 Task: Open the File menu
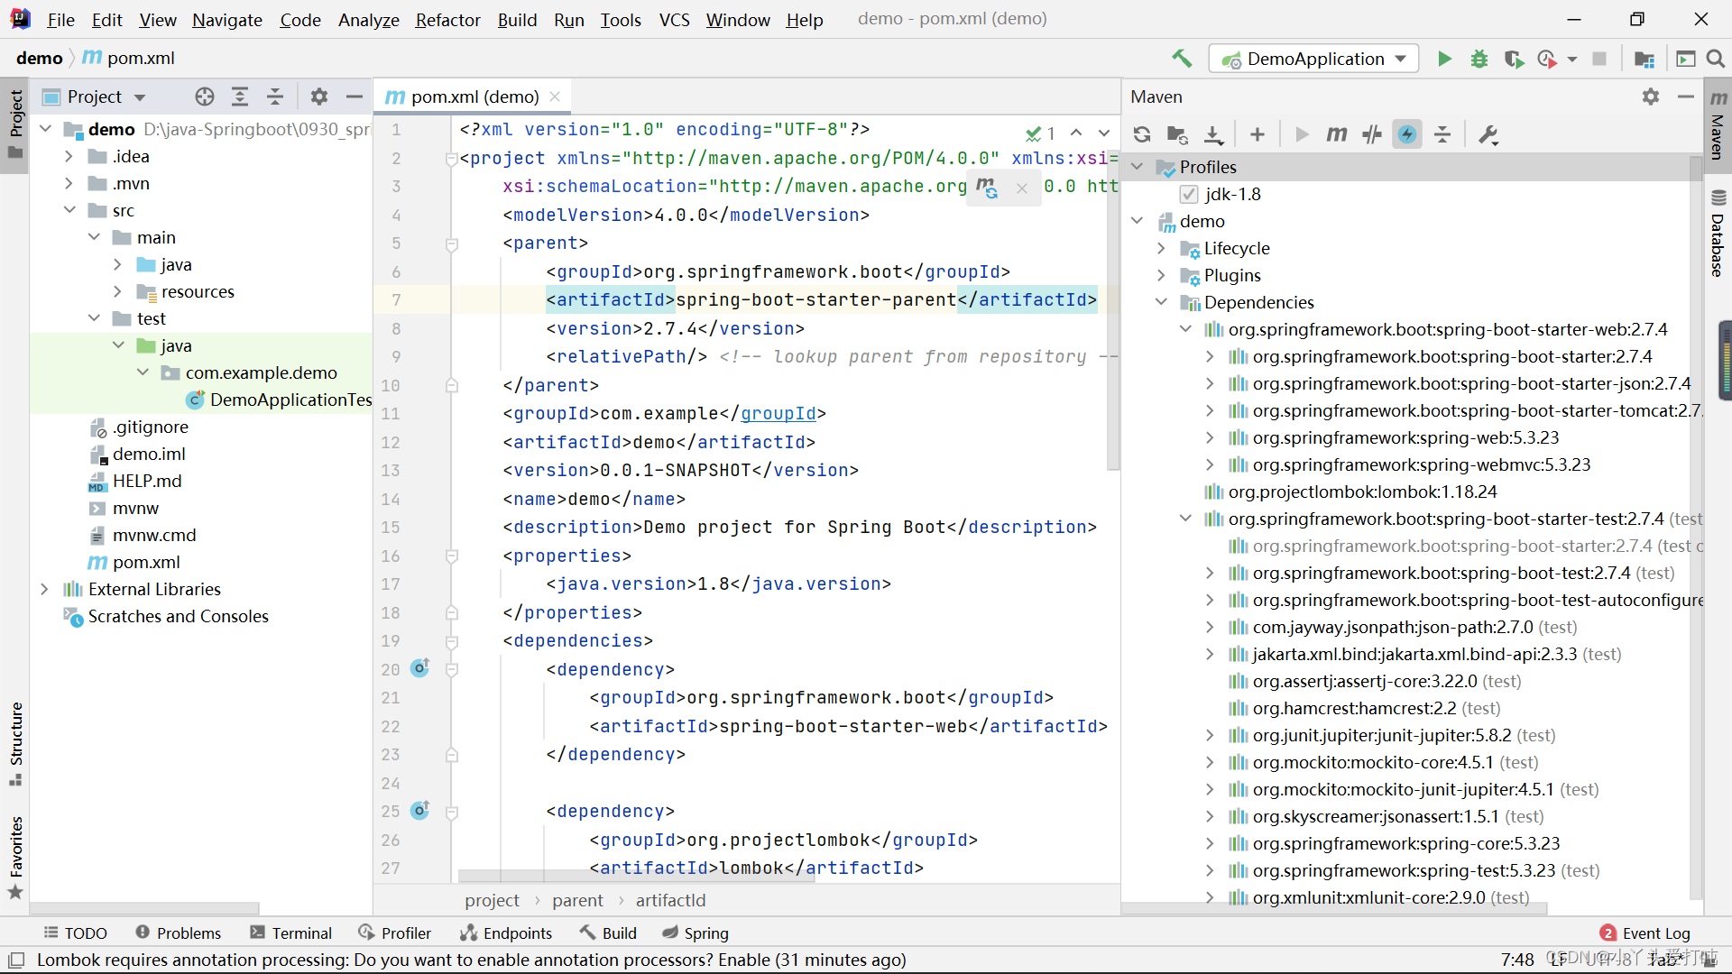click(x=60, y=20)
